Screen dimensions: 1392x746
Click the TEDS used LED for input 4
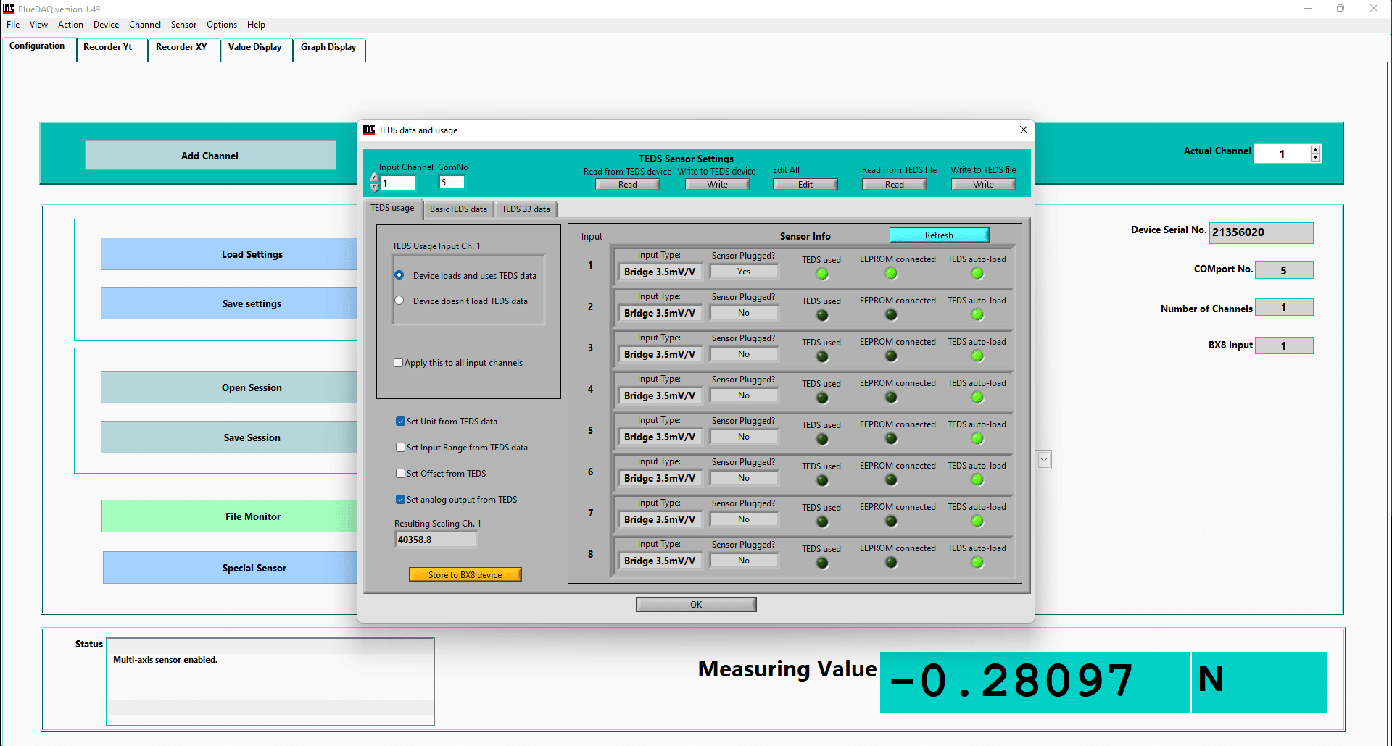coord(821,398)
